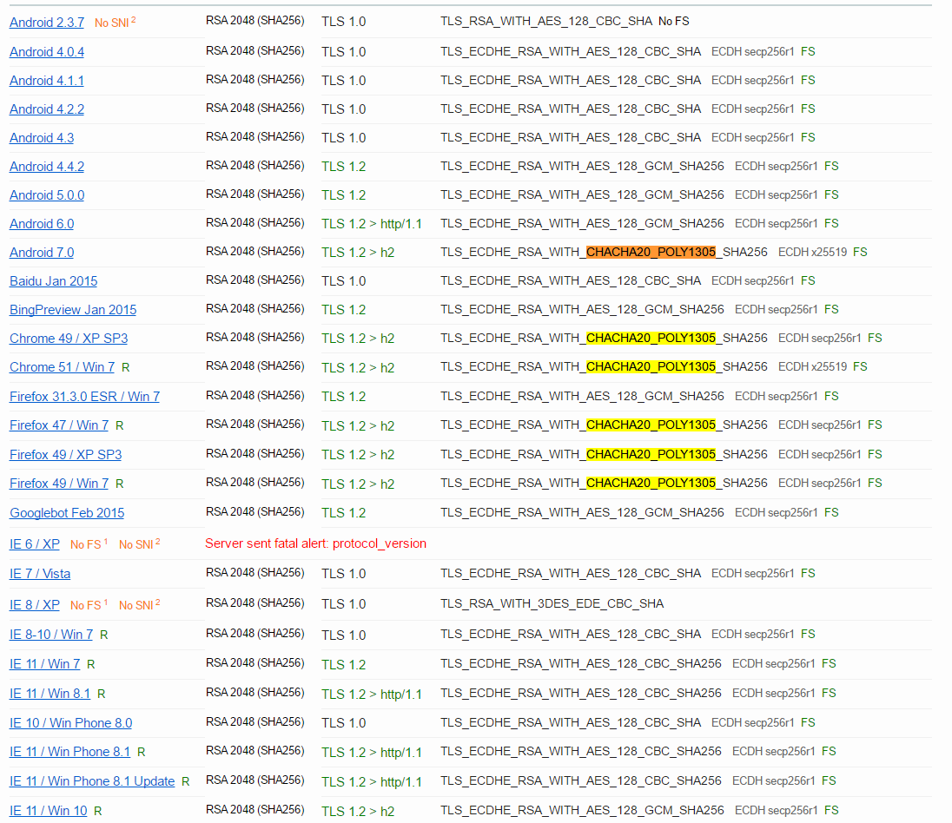
Task: Open the Android 4.4.2 client link
Action: point(47,167)
